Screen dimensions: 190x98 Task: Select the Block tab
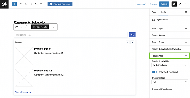click(x=163, y=12)
